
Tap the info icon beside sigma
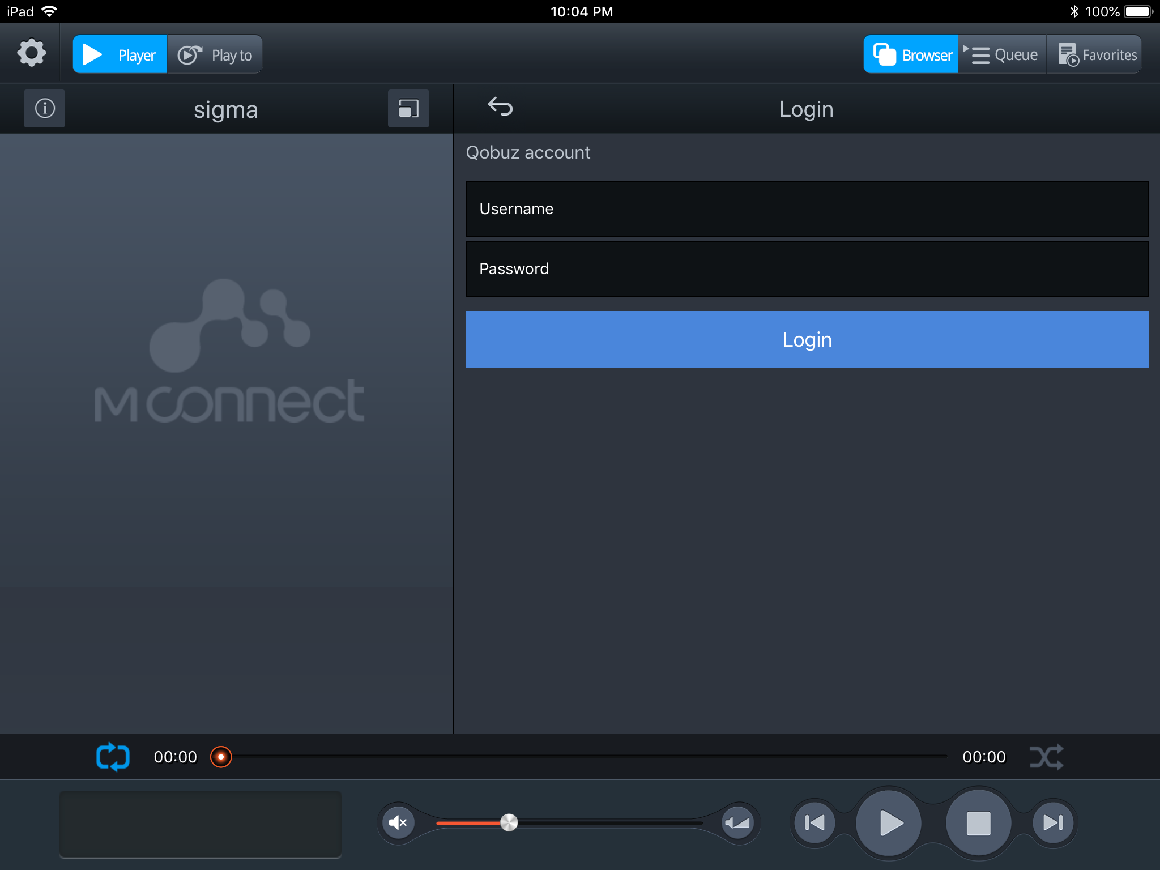point(45,108)
